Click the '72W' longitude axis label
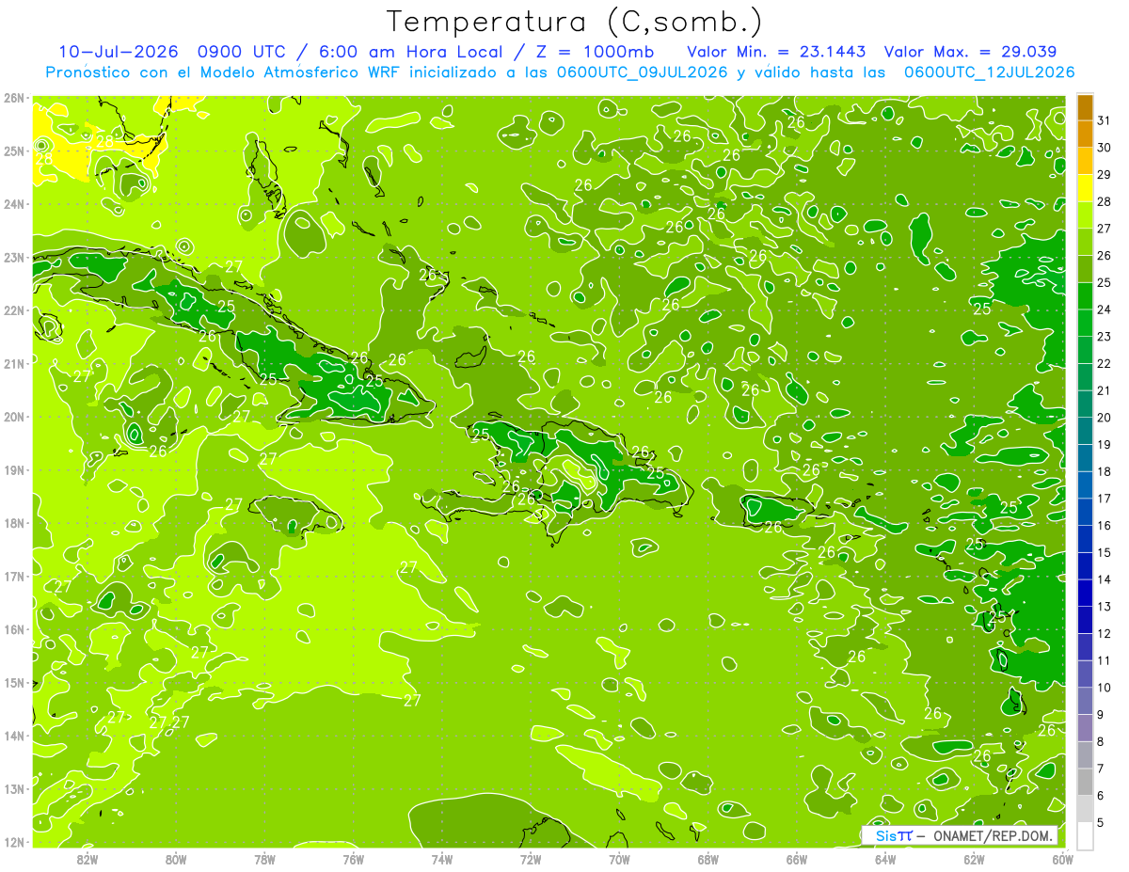The width and height of the screenshot is (1129, 872). 531,859
